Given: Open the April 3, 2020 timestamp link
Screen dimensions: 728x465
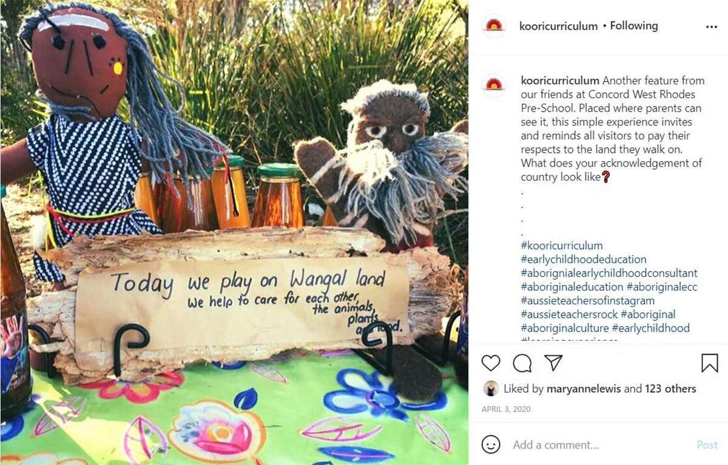Looking at the screenshot, I should pyautogui.click(x=506, y=409).
